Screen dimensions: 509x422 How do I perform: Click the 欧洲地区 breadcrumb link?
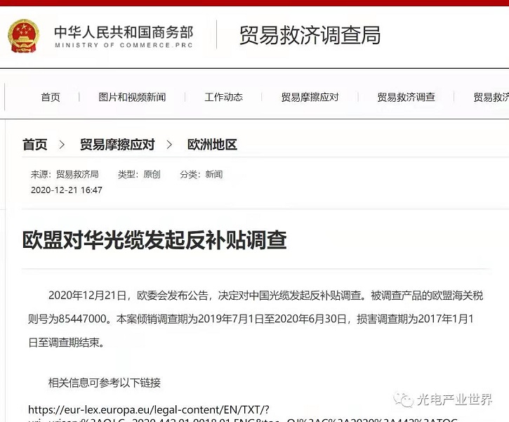point(212,145)
